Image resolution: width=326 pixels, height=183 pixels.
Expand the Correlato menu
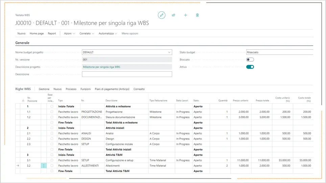[87, 33]
